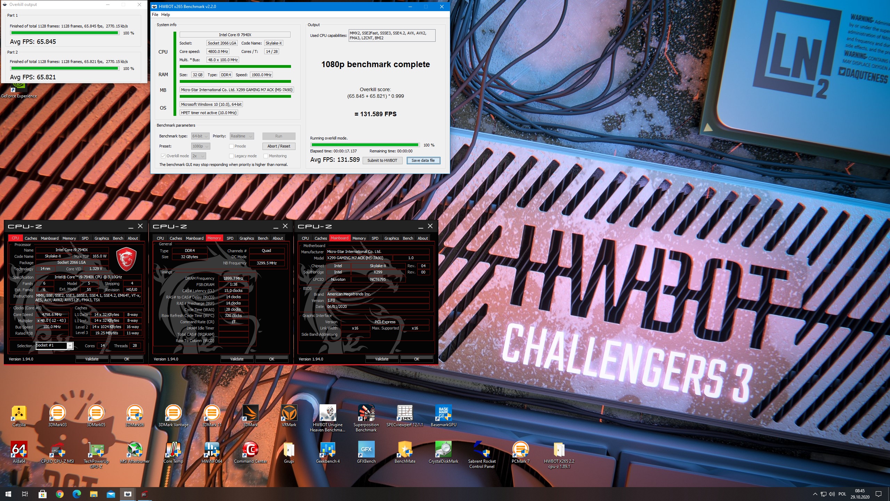The image size is (890, 501).
Task: Click the Overkill output Part 1 progress bar
Action: click(65, 33)
